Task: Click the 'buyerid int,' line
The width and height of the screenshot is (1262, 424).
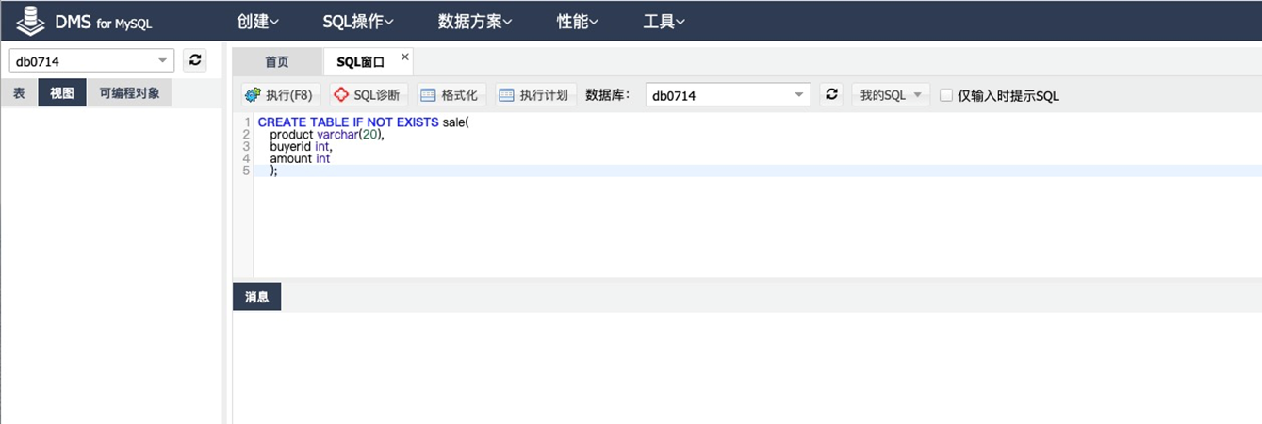Action: (x=301, y=147)
